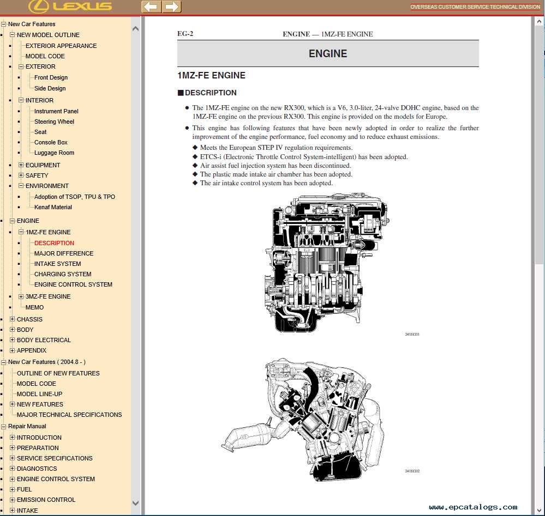Go to previous page with back arrow
Viewport: 545px width, 516px height.
tap(151, 7)
